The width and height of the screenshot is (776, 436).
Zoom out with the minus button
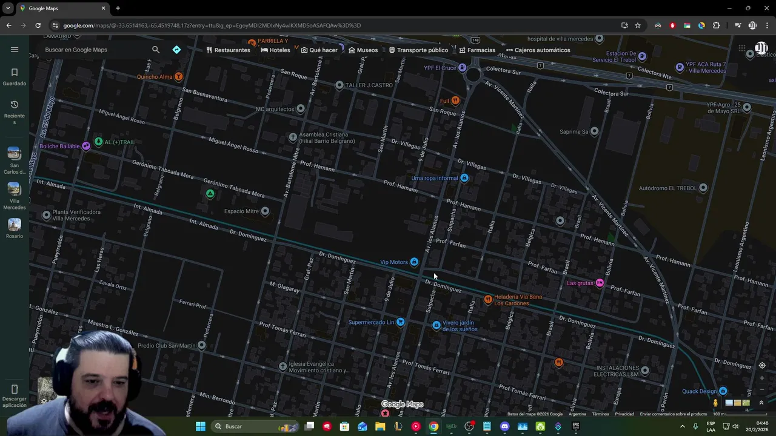[x=762, y=389]
